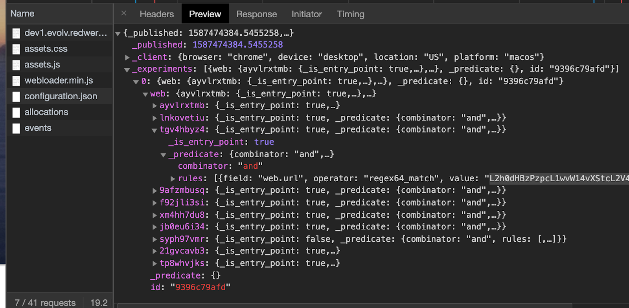The width and height of the screenshot is (629, 308).
Task: Show the Timing tab
Action: [351, 14]
